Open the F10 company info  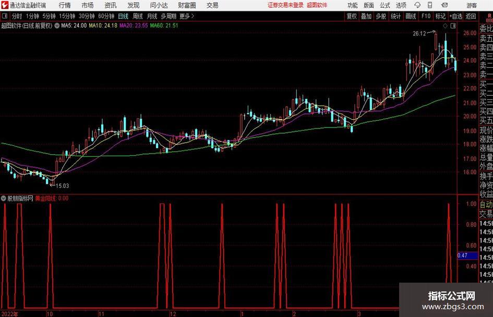pyautogui.click(x=426, y=16)
